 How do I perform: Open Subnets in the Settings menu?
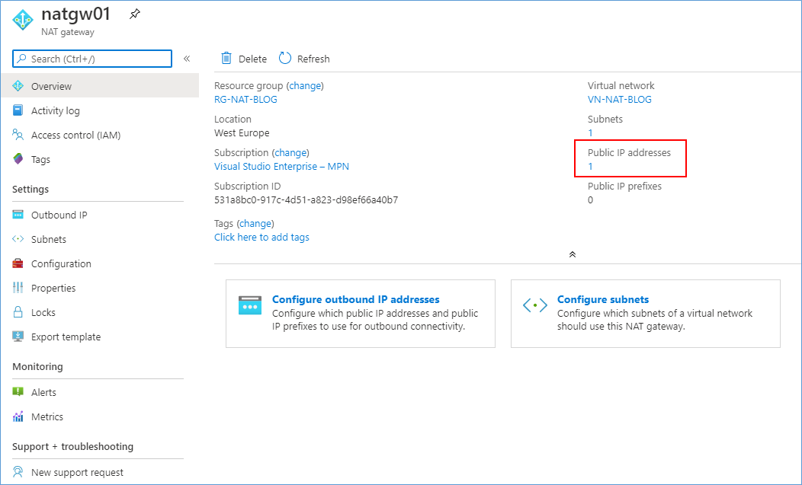point(49,240)
